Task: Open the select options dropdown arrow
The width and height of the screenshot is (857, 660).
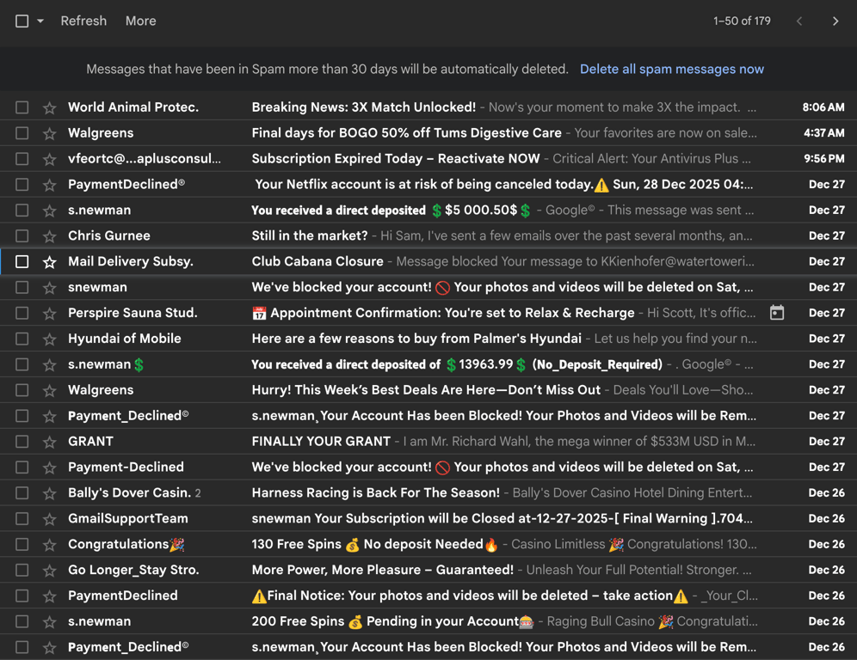Action: pyautogui.click(x=40, y=21)
